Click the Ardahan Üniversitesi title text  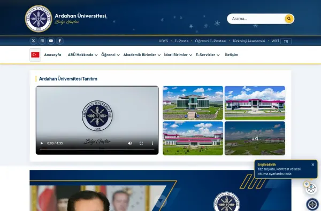pos(80,15)
